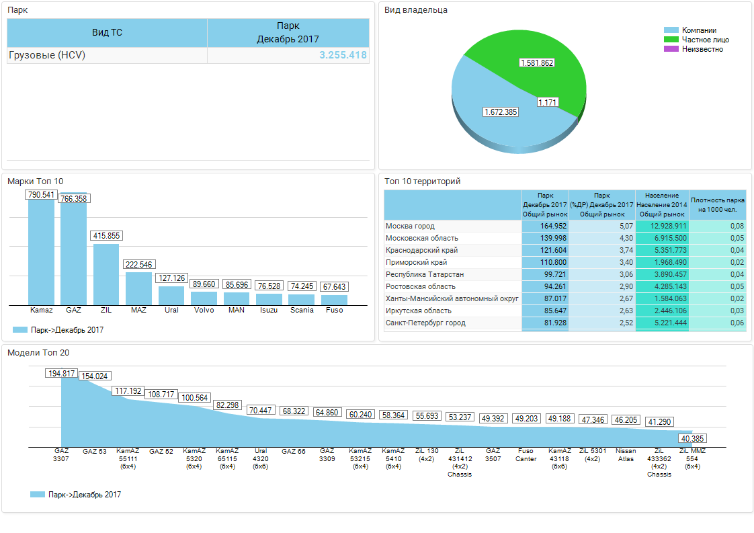The image size is (754, 533).
Task: Click the Вид ТС column header
Action: click(x=107, y=32)
